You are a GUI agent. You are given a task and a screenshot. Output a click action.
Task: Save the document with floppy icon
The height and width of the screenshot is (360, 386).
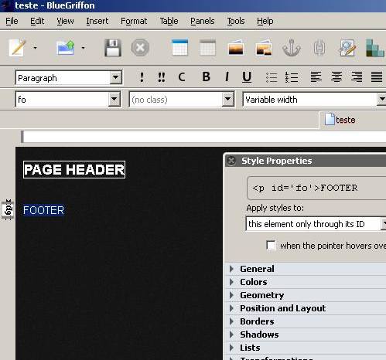[x=113, y=48]
